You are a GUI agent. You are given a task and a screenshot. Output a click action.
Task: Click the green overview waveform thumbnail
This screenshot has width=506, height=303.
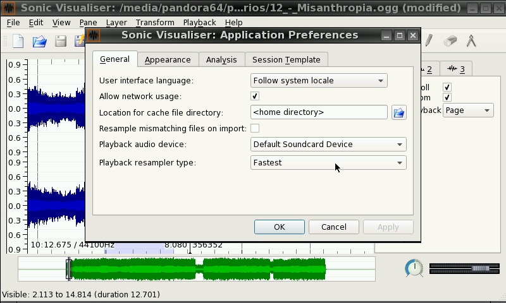[196, 269]
